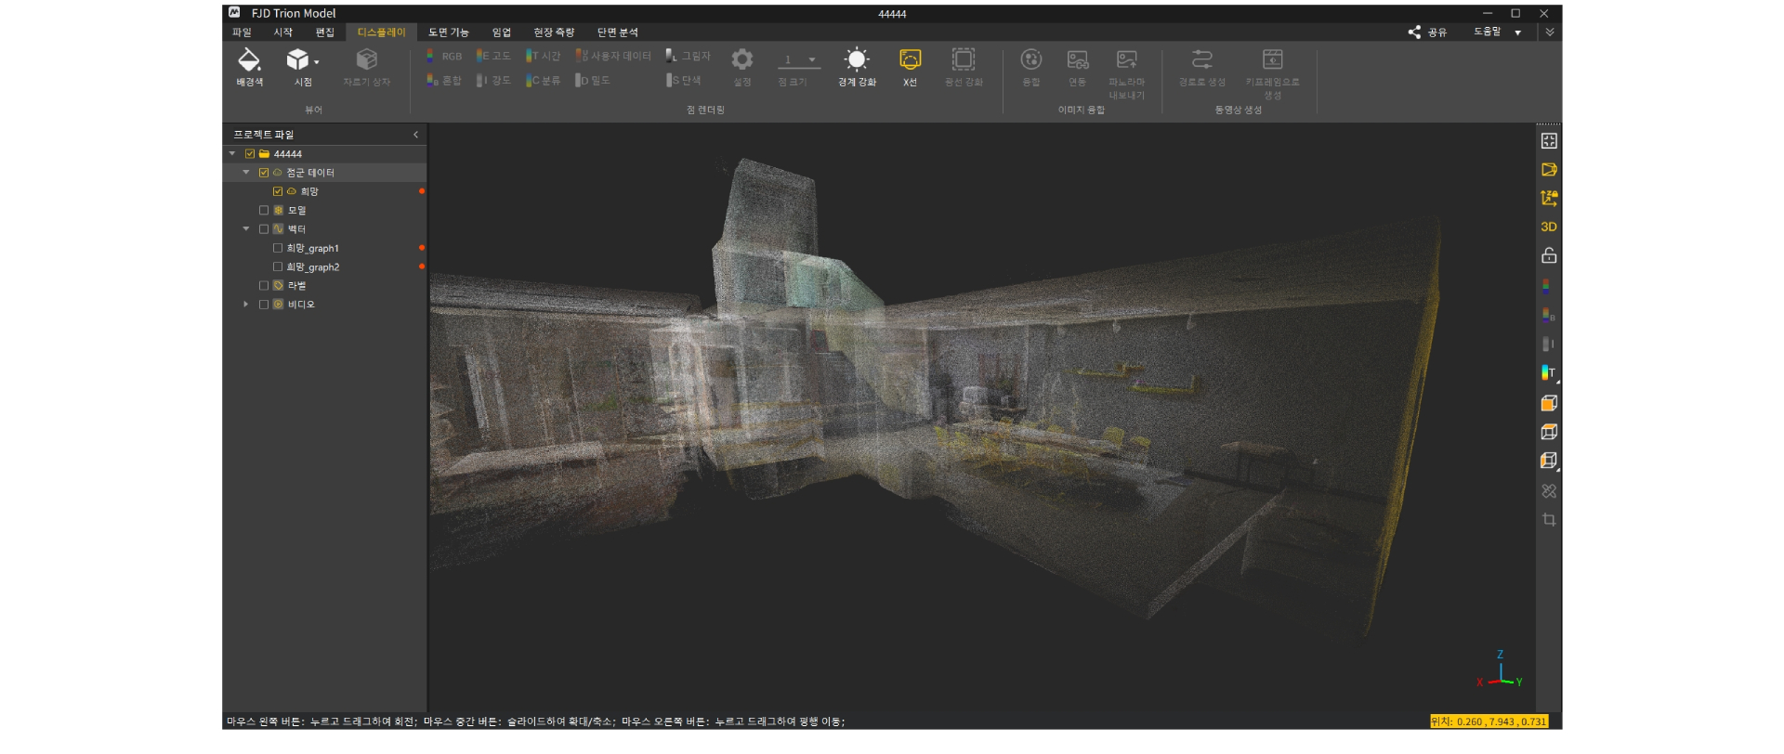This screenshot has height=754, width=1784.
Task: Toggle the 경계 강화 edge enhancement icon
Action: point(856,61)
